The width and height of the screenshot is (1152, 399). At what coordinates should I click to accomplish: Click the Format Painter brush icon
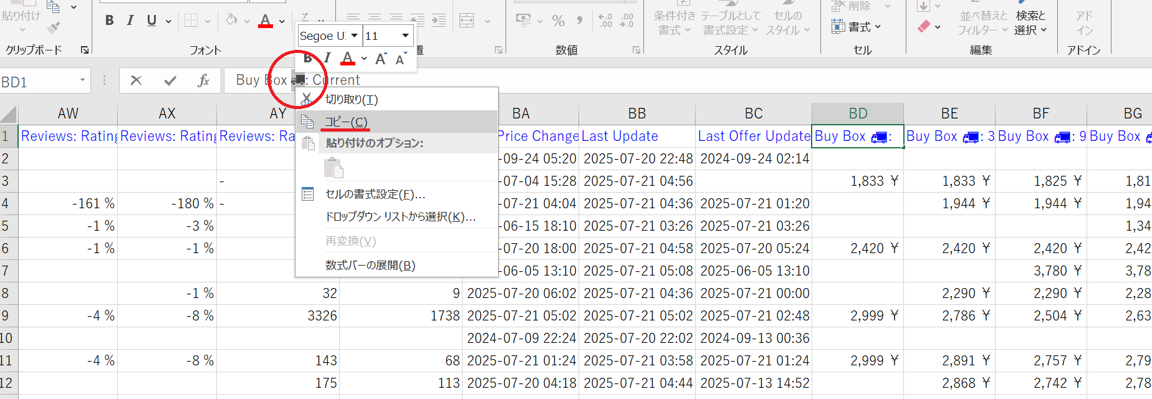(54, 27)
